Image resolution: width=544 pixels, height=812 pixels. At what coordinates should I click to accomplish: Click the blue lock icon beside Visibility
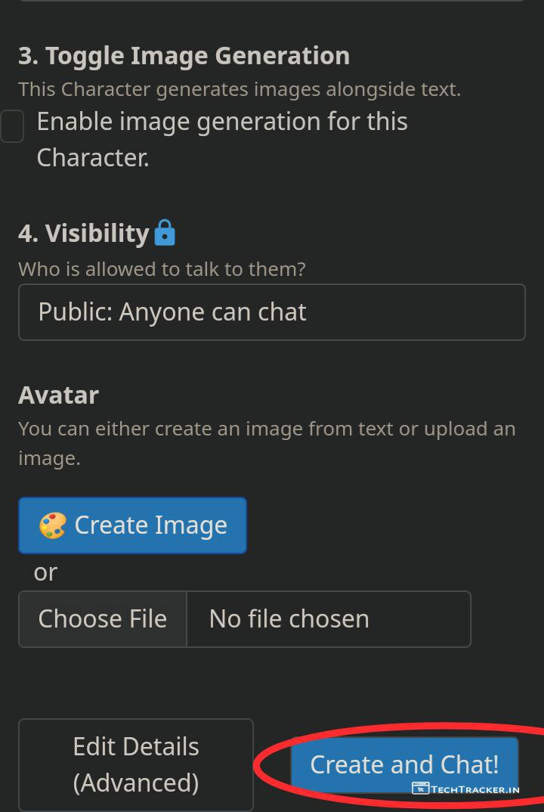point(165,233)
